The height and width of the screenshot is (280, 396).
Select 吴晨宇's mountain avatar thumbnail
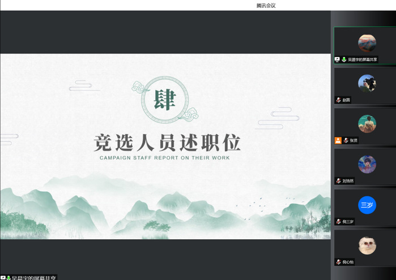367,43
